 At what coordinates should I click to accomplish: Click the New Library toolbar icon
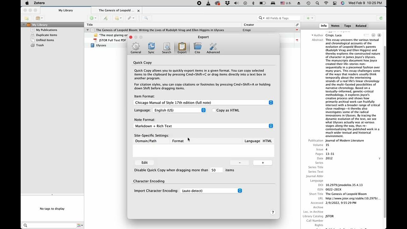[39, 18]
